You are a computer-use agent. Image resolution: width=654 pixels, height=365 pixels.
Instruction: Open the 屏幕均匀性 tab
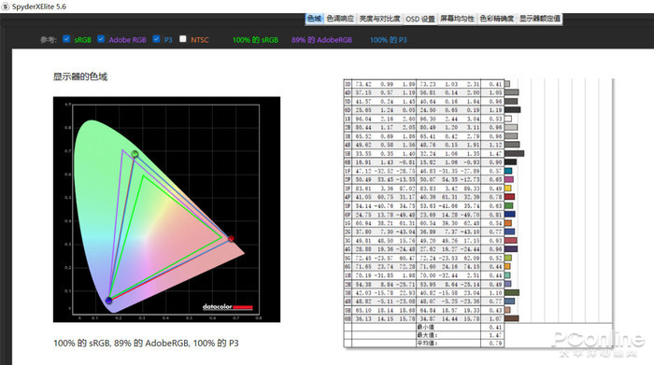coord(458,19)
